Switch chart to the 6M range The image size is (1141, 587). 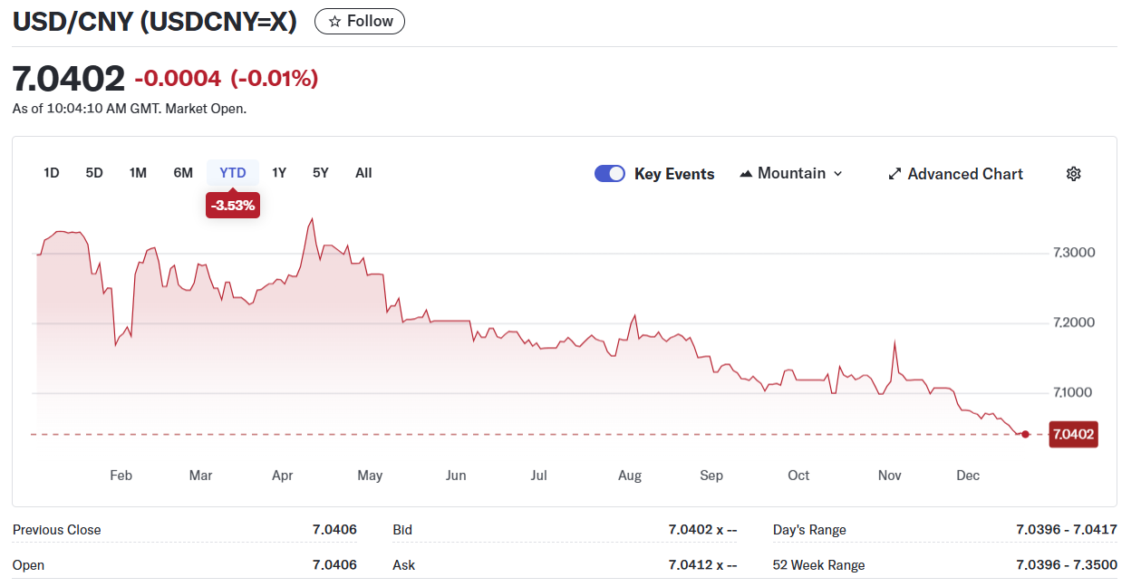(x=183, y=173)
